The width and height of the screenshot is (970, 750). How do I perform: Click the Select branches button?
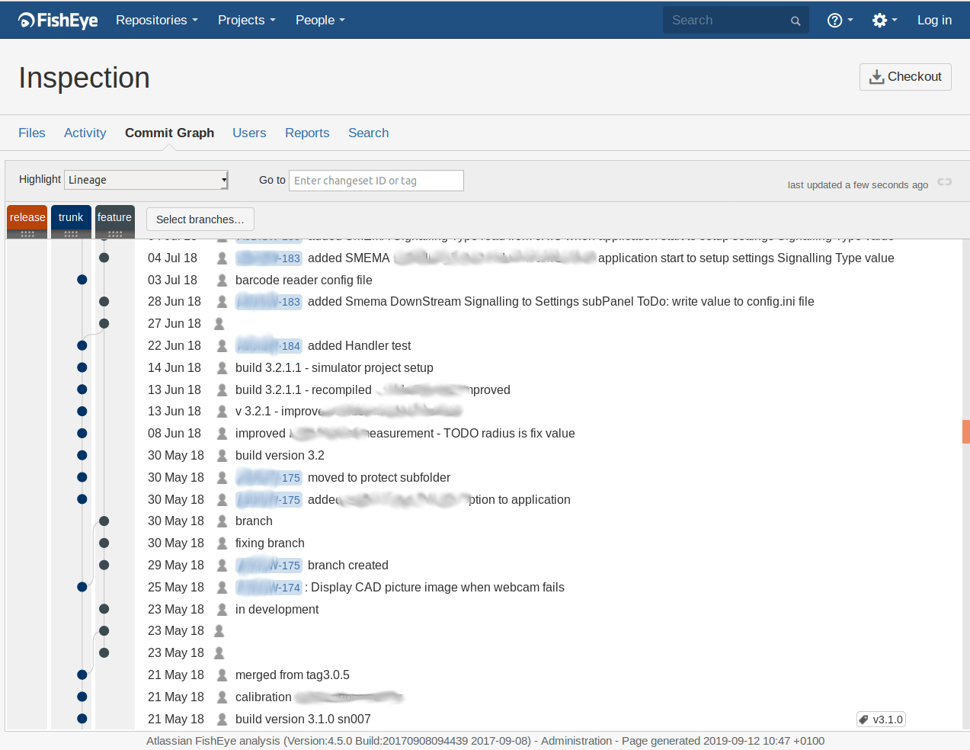coord(200,220)
